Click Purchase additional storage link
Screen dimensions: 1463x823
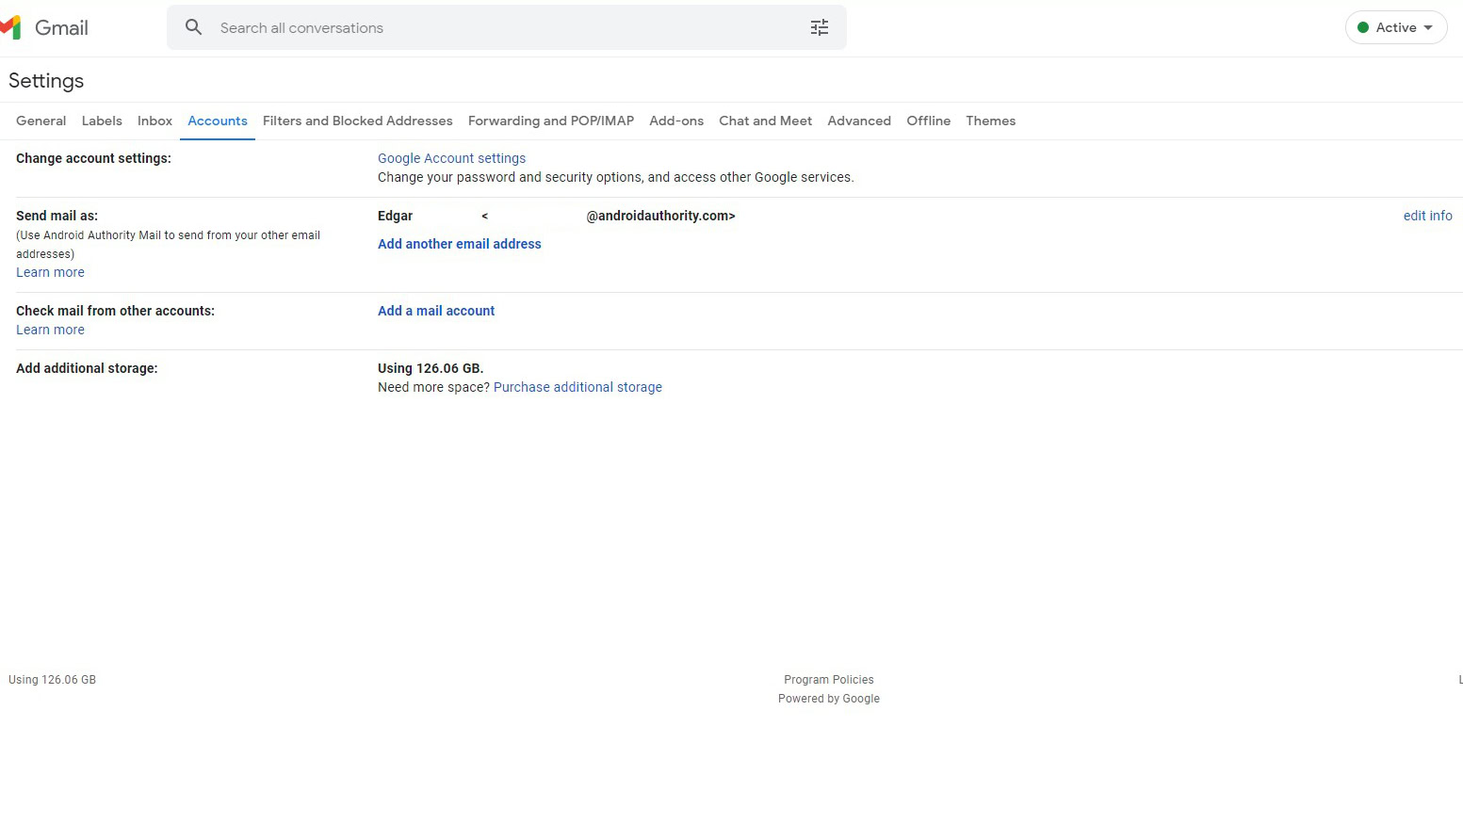[x=577, y=387]
